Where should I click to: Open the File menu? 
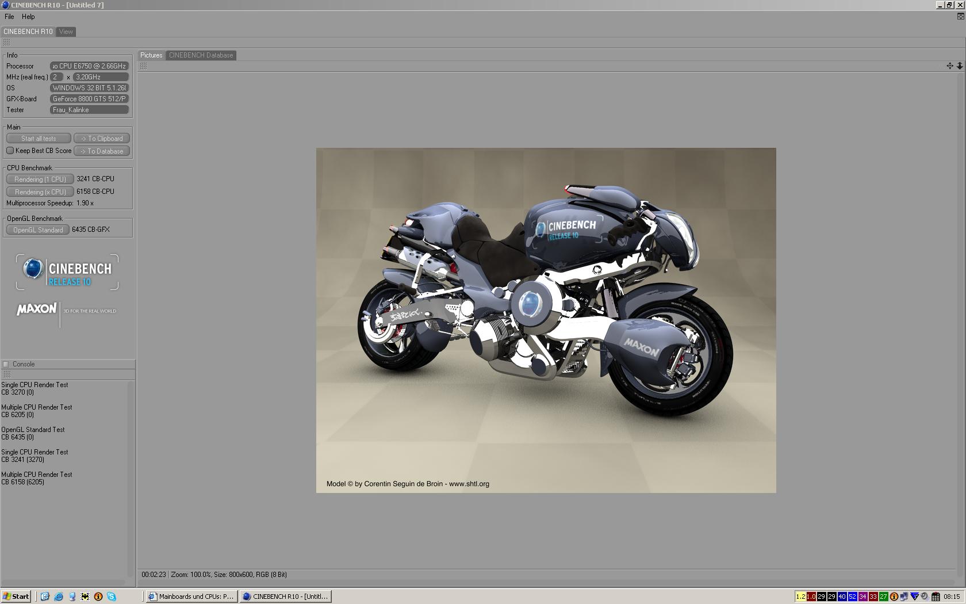pos(9,17)
